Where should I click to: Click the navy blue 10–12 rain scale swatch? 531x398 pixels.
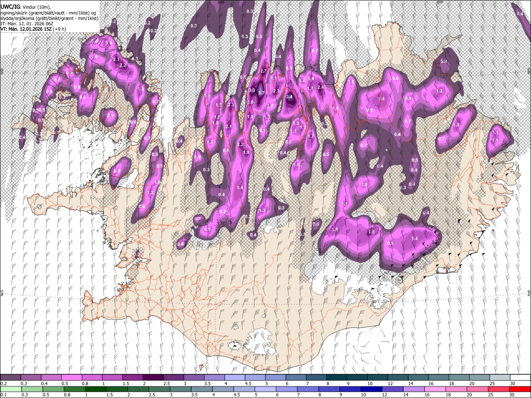tap(371, 389)
